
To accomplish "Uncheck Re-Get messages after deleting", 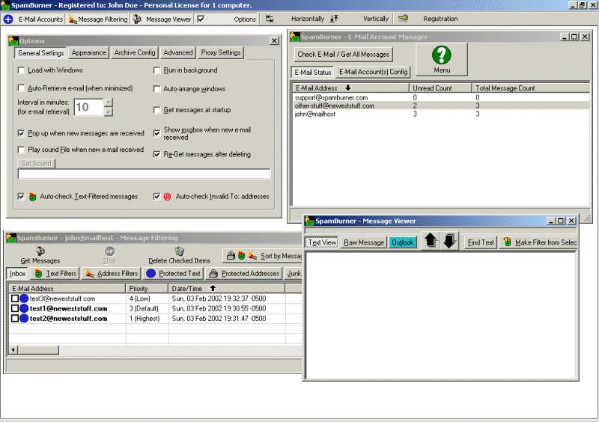I will [156, 154].
